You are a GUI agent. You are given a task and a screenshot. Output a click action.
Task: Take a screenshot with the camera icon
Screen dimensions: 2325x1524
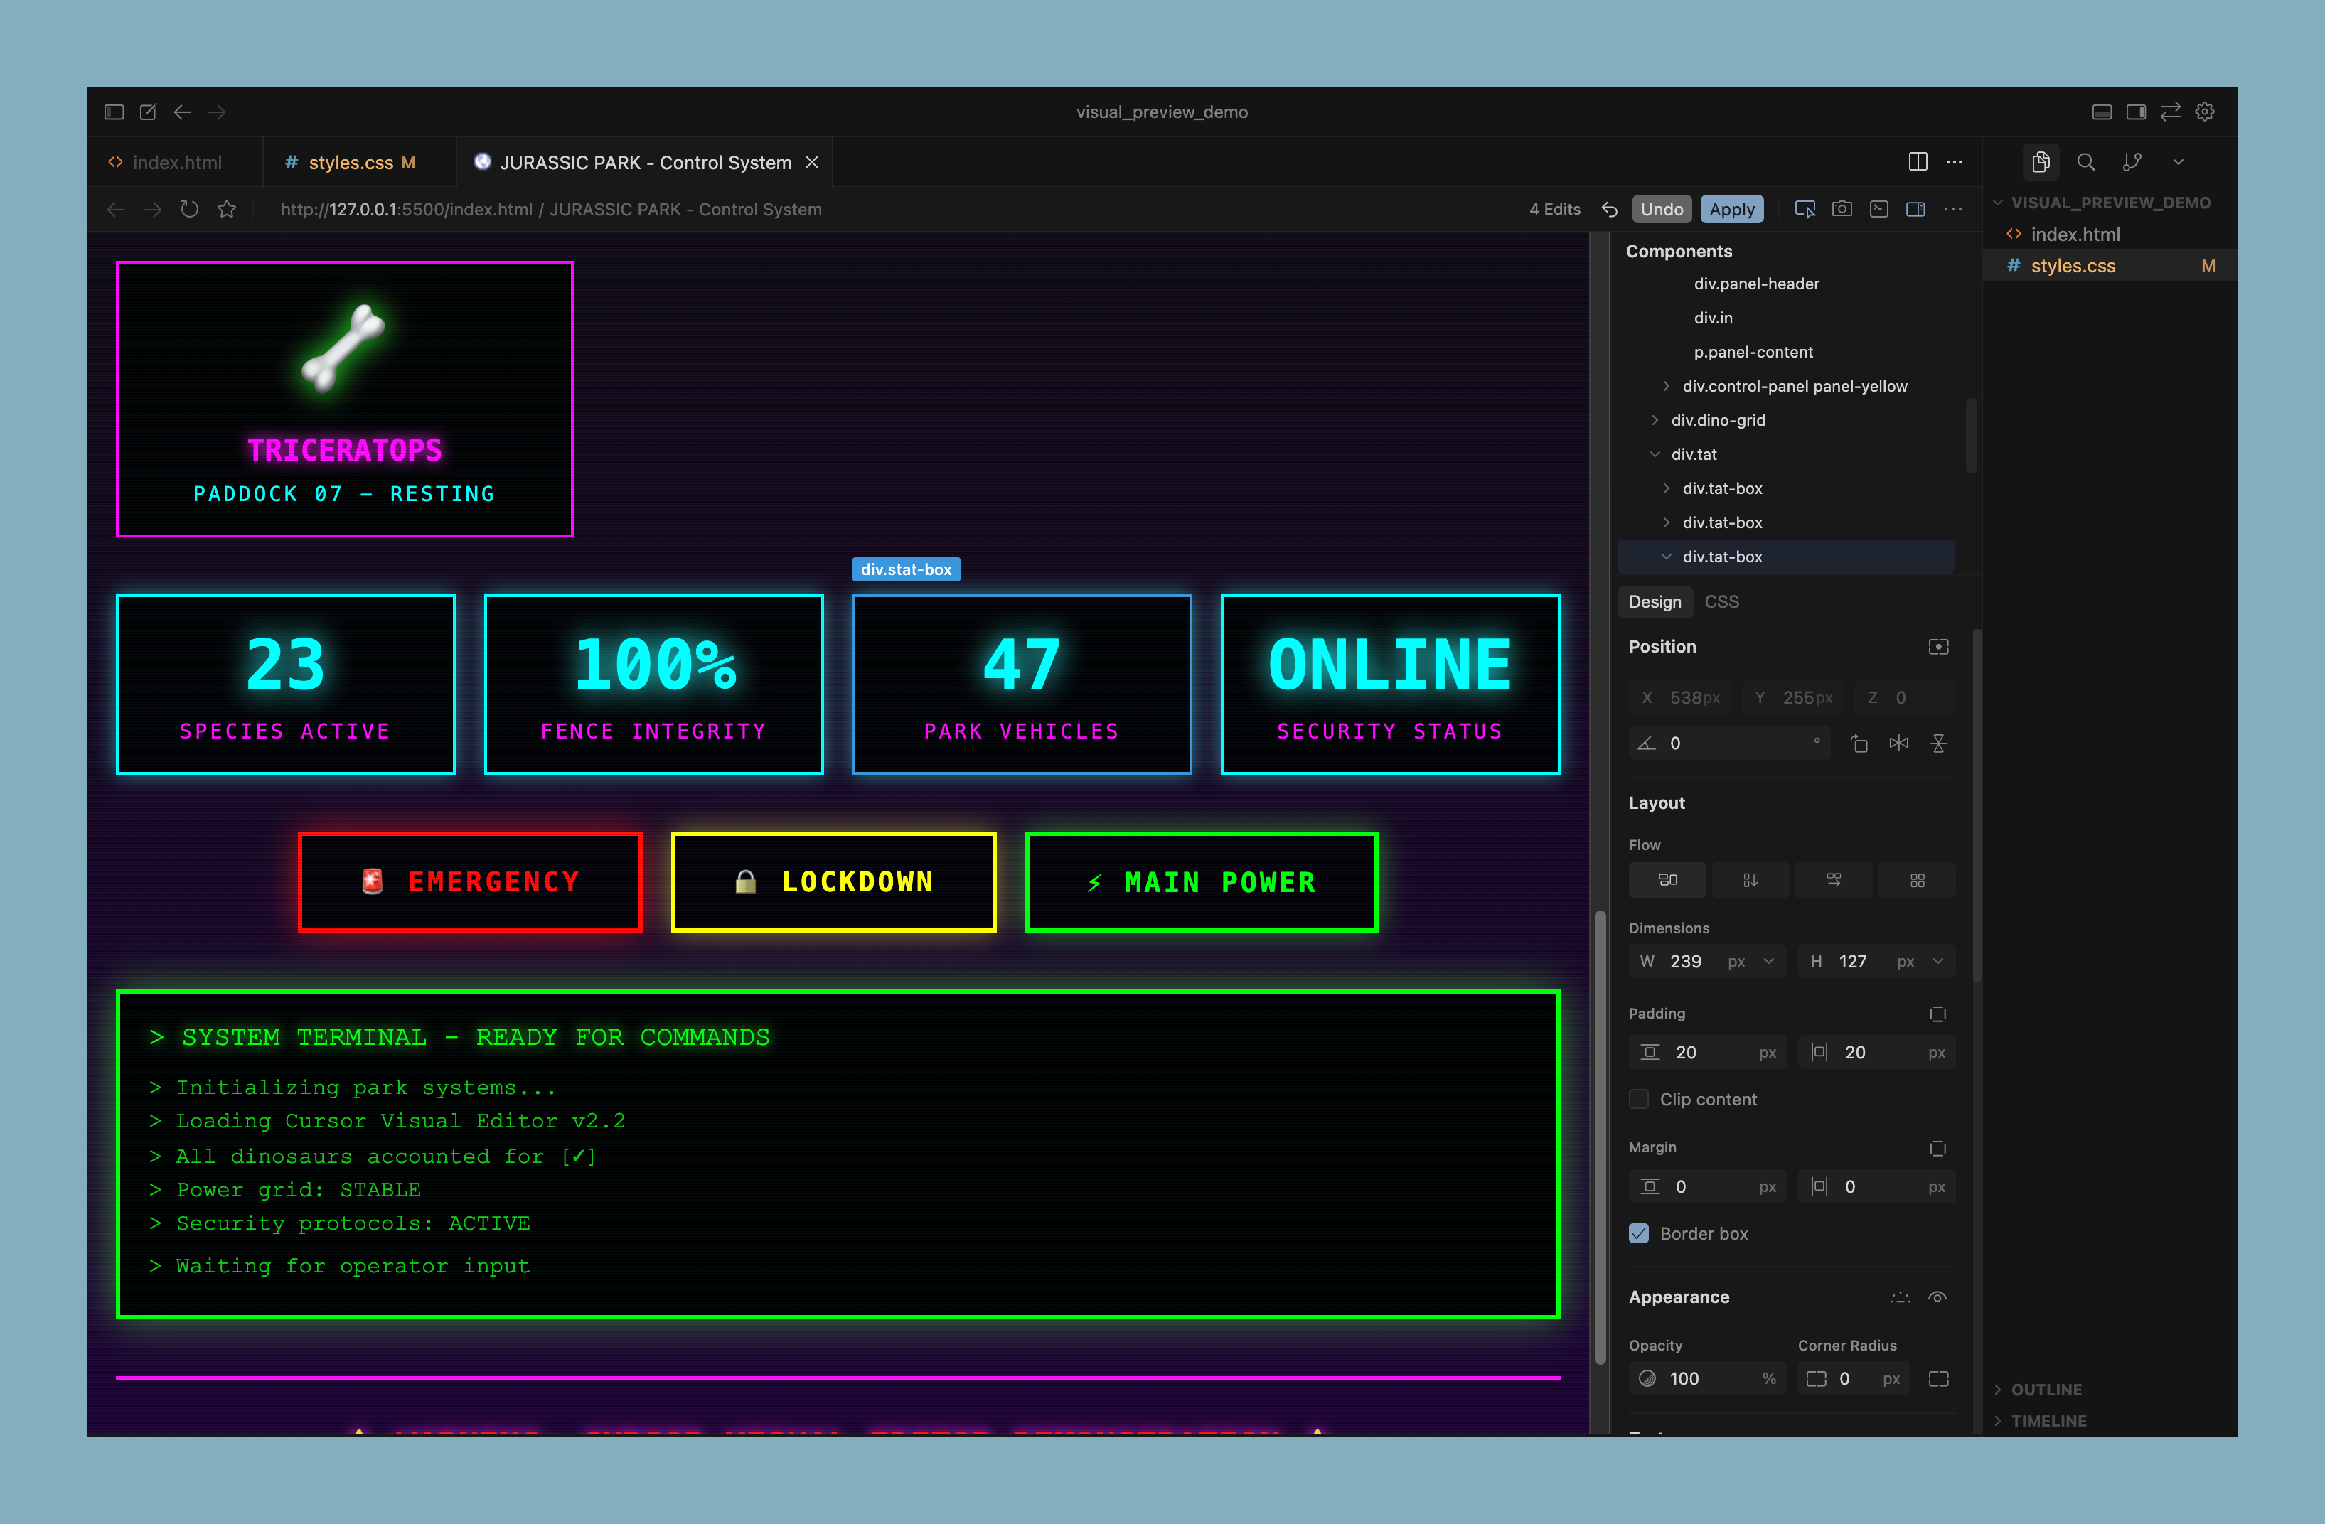click(x=1842, y=209)
